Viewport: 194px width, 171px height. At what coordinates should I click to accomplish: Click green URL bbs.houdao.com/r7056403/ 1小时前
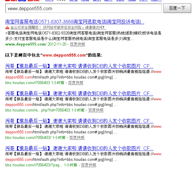click(35, 137)
